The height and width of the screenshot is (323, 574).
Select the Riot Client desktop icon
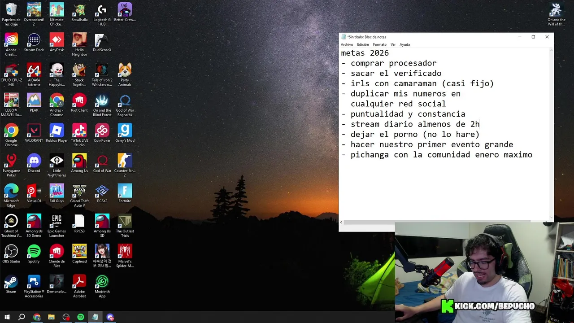pyautogui.click(x=79, y=103)
